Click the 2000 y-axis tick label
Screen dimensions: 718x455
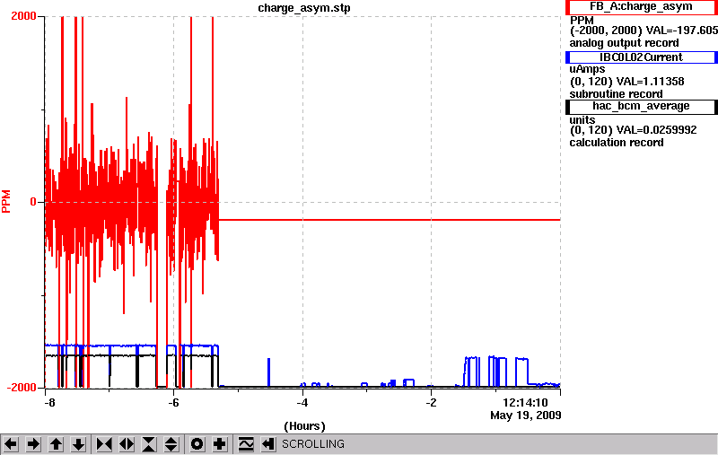[23, 16]
